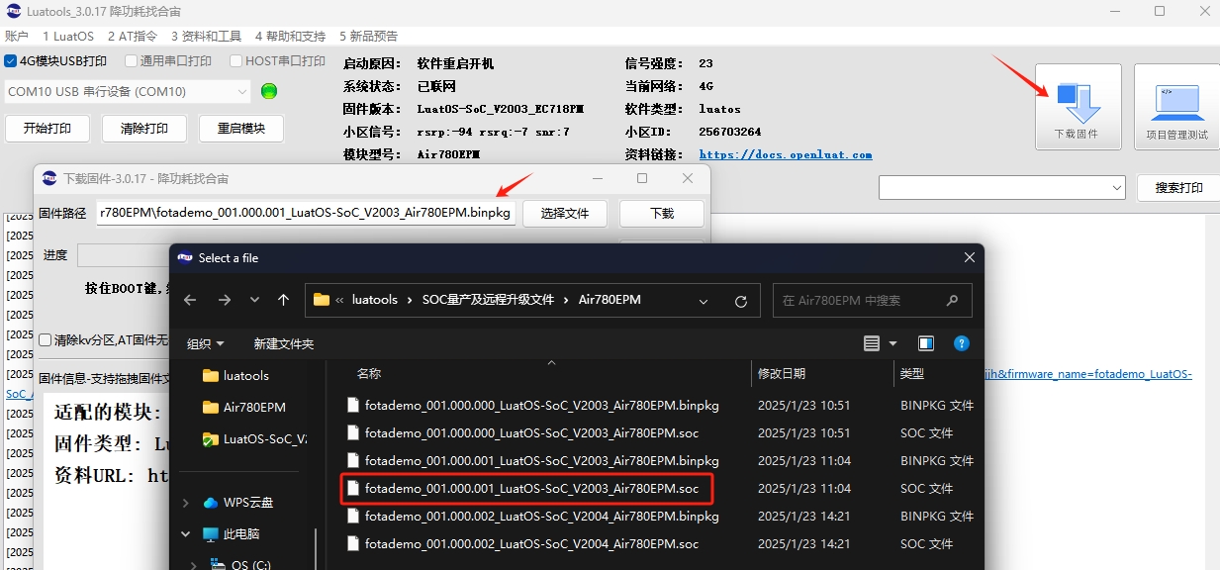Open the COM10 USB serial port dropdown
The height and width of the screenshot is (570, 1220).
coord(127,92)
